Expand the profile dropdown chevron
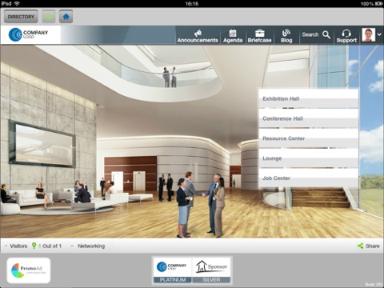The width and height of the screenshot is (384, 288). tap(379, 34)
